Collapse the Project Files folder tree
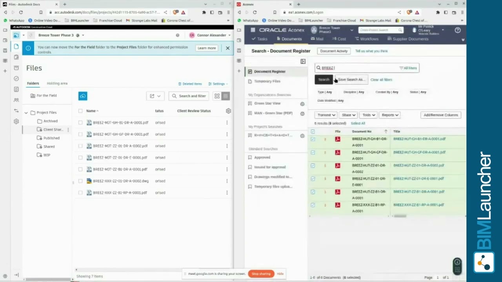The image size is (502, 282). coord(26,113)
